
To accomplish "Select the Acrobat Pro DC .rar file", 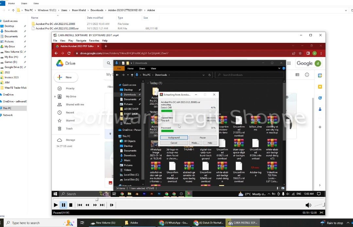I will [57, 28].
